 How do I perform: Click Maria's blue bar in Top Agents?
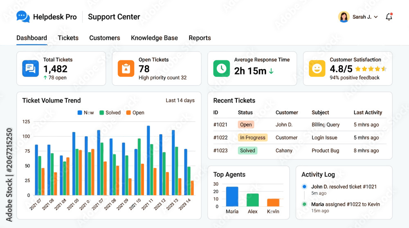click(x=232, y=197)
